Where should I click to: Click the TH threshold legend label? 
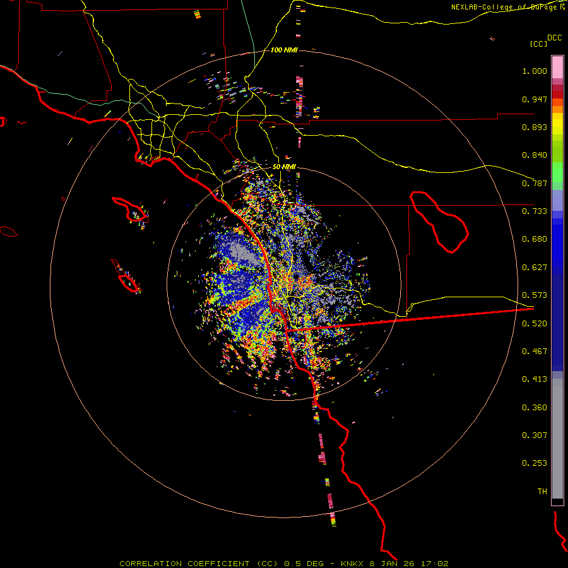(542, 492)
